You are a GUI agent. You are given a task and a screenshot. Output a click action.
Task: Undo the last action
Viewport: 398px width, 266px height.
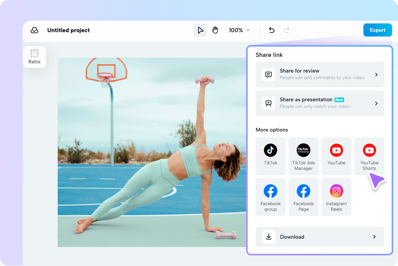272,30
